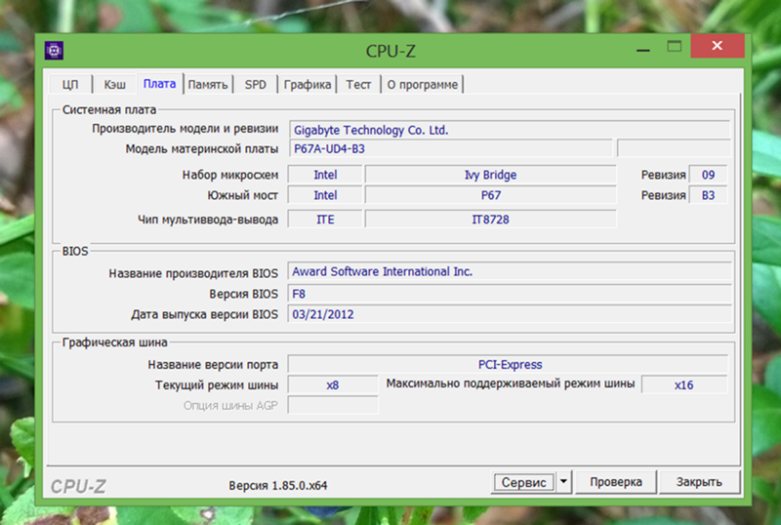Image resolution: width=781 pixels, height=525 pixels.
Task: Switch to the ЦП tab
Action: (x=70, y=85)
